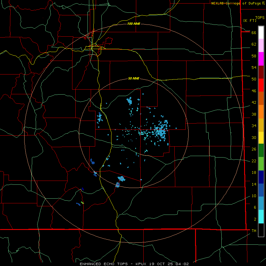The height and width of the screenshot is (266, 266).
Task: Click the "TOPS" legend title
Action: coord(260,18)
